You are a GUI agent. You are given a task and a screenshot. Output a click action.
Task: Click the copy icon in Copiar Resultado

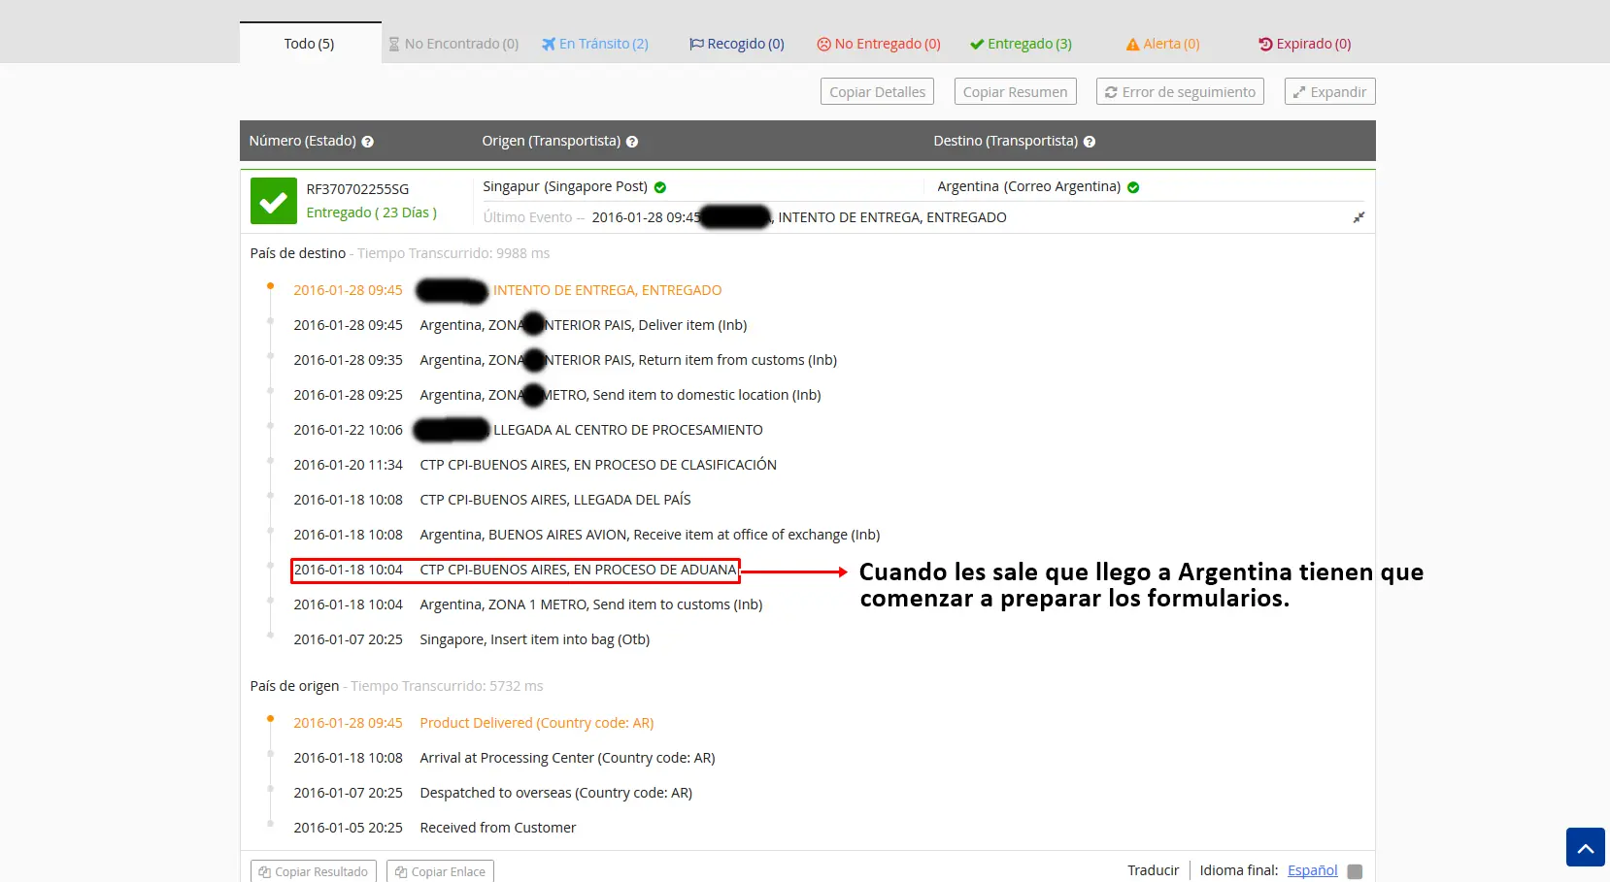click(x=264, y=872)
